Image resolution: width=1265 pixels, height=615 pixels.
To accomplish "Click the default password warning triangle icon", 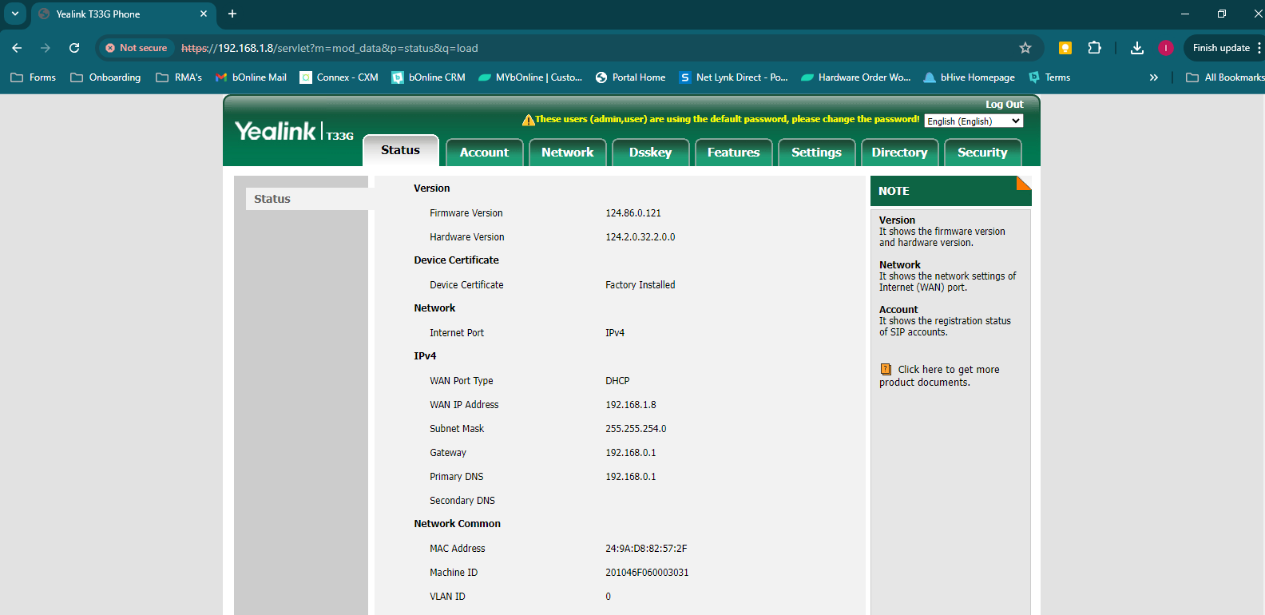I will click(528, 120).
